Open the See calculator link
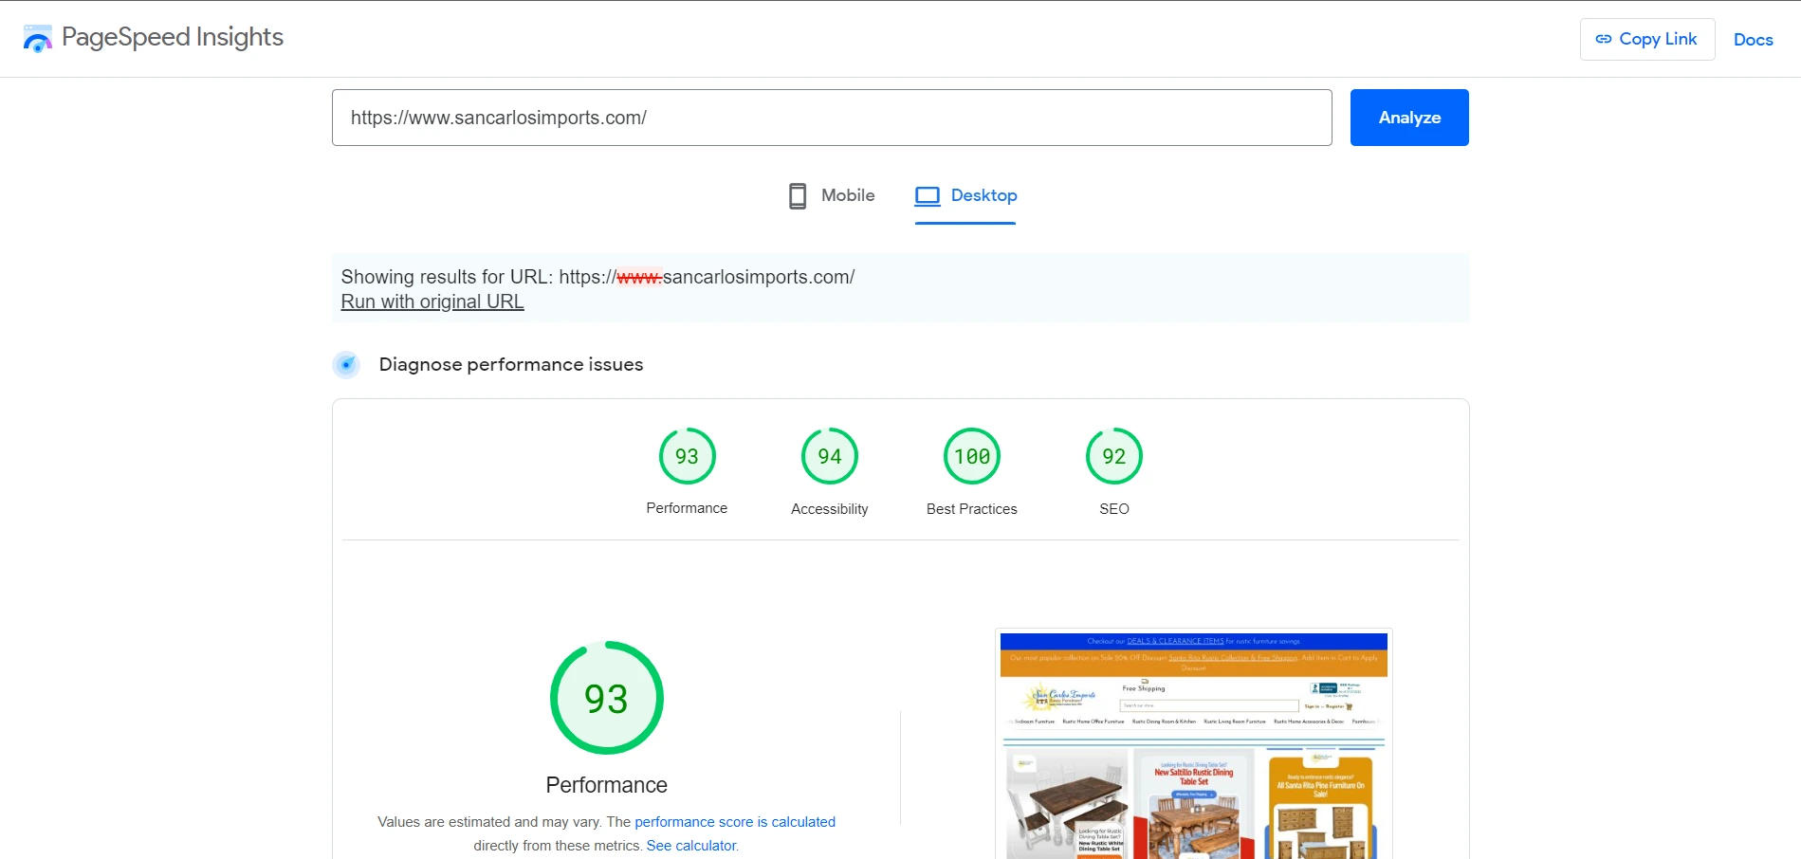 (x=691, y=846)
